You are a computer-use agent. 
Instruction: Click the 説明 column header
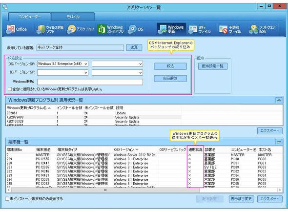point(120,108)
